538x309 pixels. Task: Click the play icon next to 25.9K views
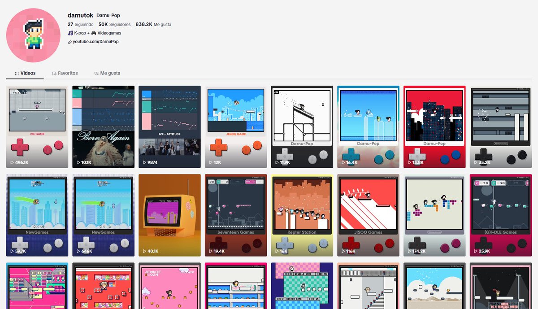[x=476, y=251]
